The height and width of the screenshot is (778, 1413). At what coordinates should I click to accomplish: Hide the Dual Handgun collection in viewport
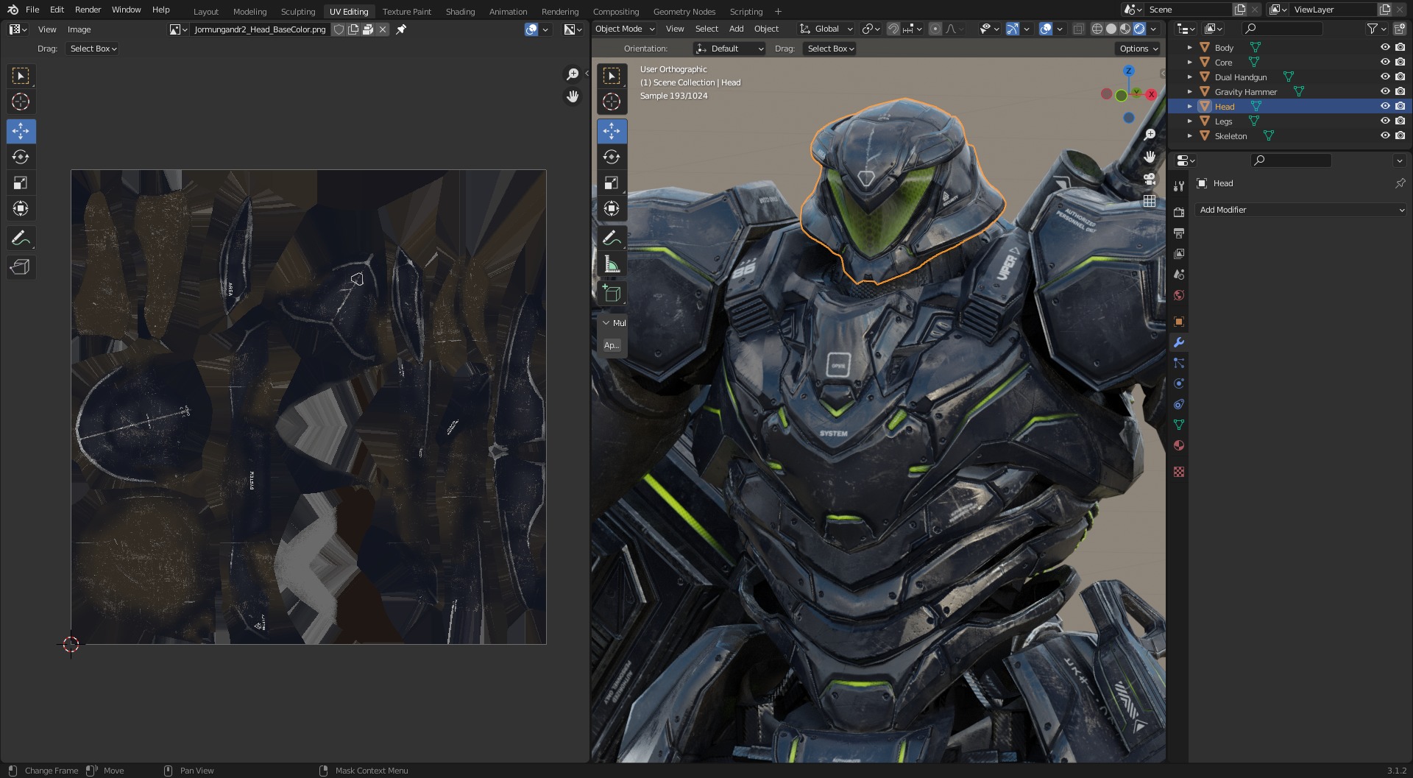tap(1385, 77)
